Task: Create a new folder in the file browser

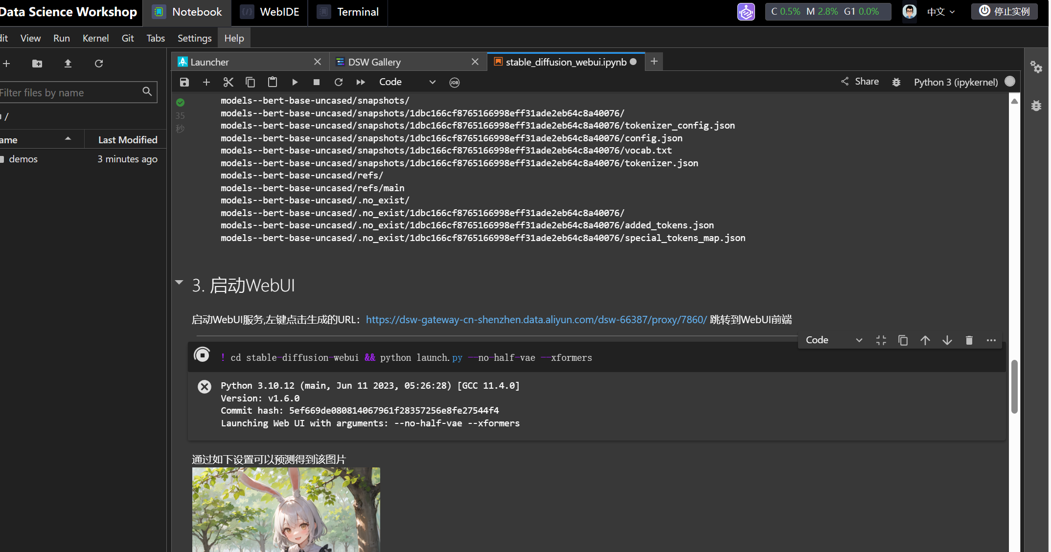Action: tap(37, 64)
